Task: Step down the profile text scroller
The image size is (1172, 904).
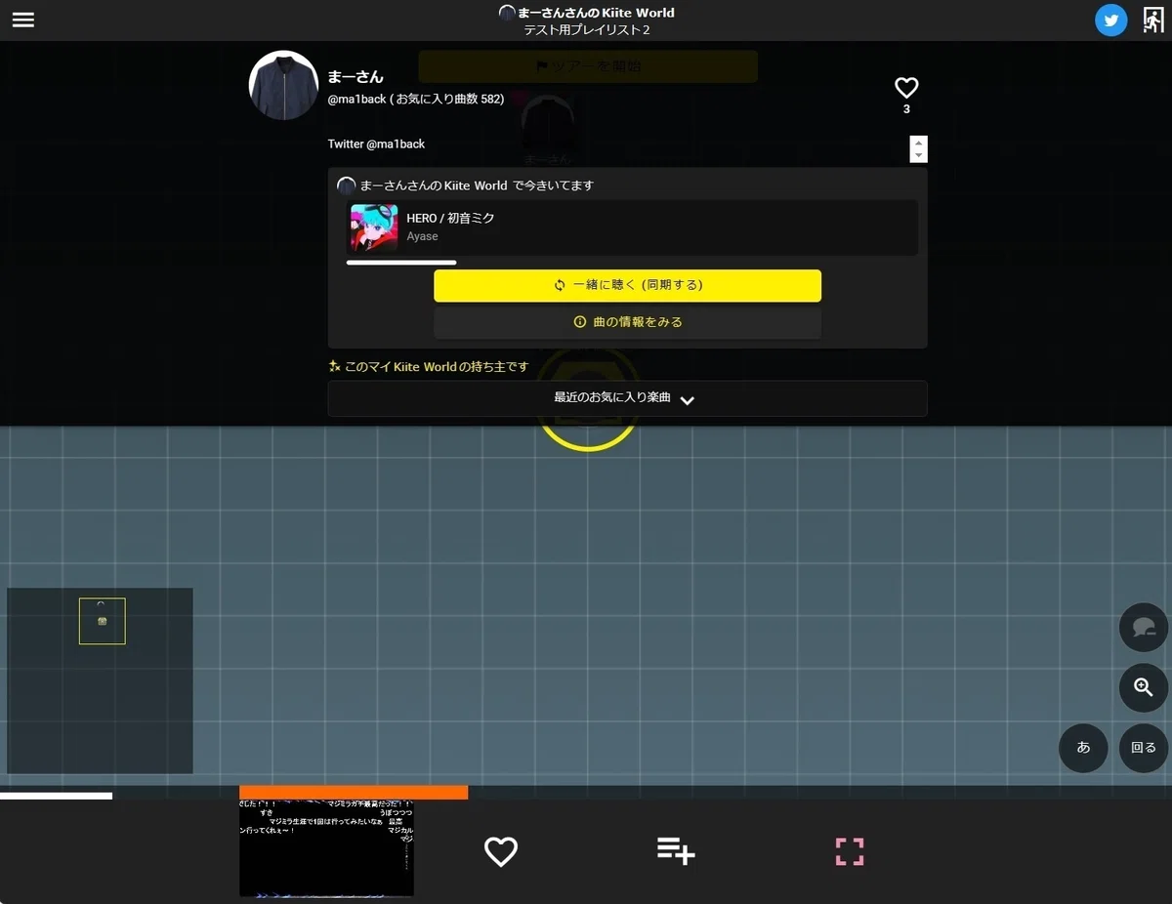Action: click(918, 155)
